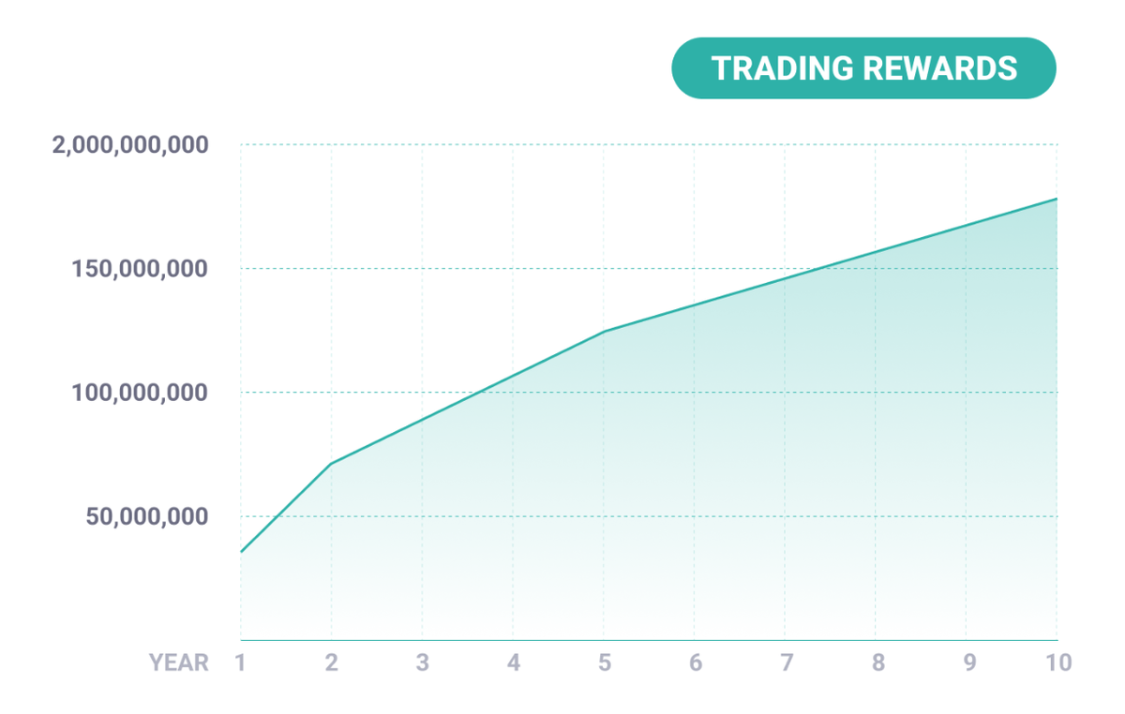Viewport: 1125px width, 714px height.
Task: Click year 2 on the x-axis
Action: pyautogui.click(x=331, y=663)
